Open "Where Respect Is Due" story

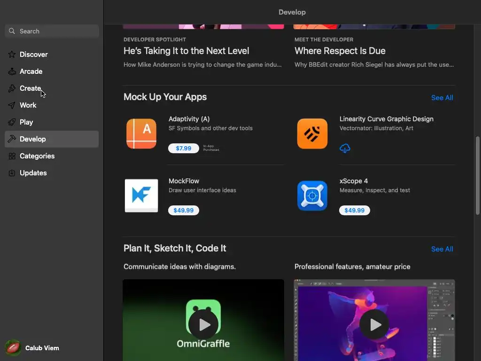[340, 51]
